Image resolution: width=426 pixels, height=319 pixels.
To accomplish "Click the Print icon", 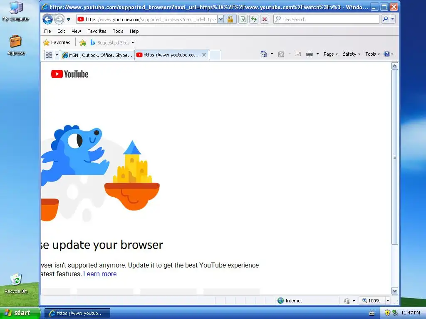I will 310,54.
